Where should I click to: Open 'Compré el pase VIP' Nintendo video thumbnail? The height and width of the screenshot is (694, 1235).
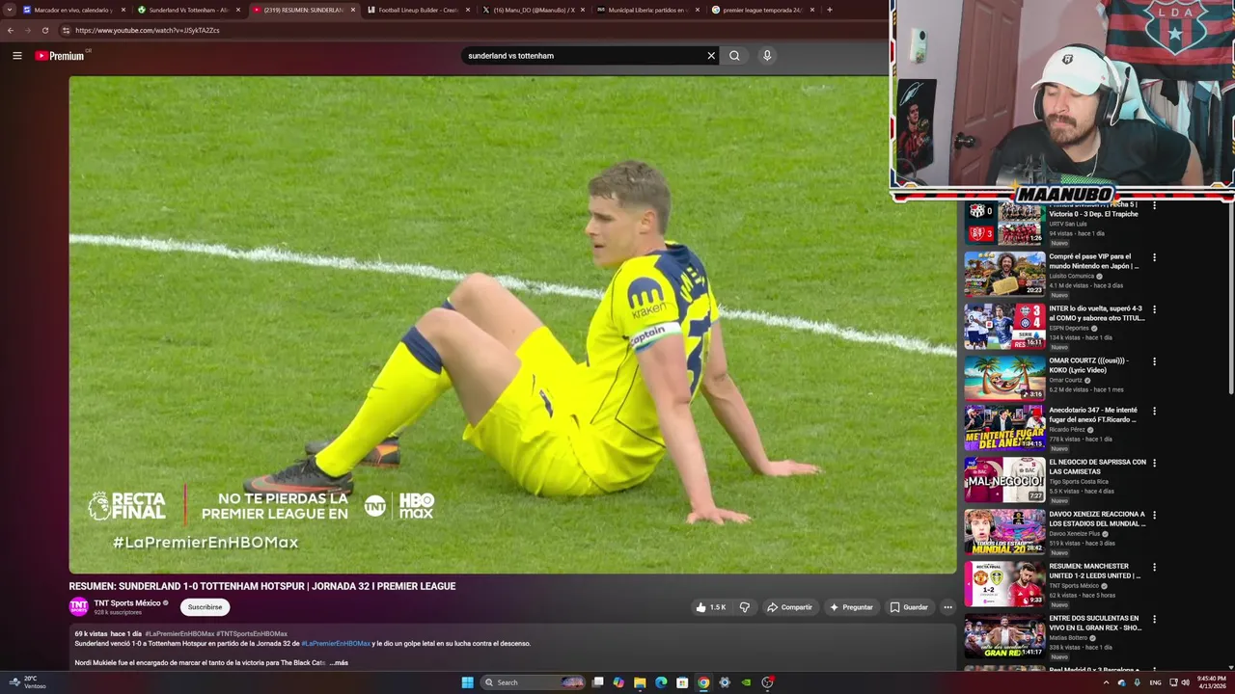[1004, 275]
